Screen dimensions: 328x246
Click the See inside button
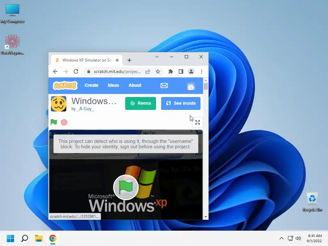[x=181, y=103]
